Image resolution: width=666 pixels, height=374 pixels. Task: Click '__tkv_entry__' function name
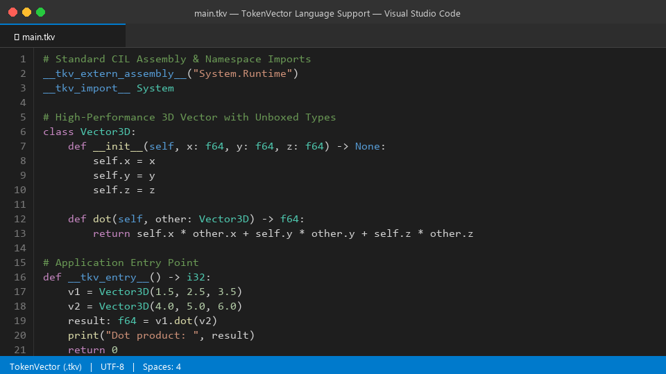[x=109, y=277]
